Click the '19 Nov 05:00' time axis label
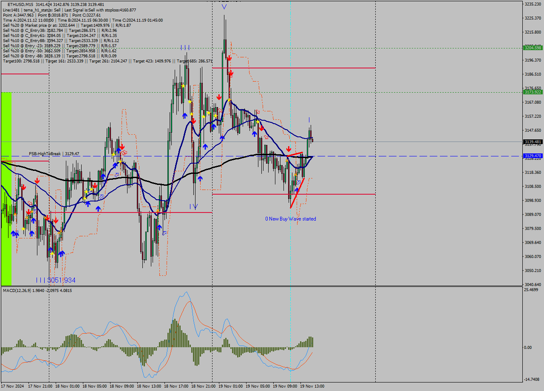Screen dimensions: 544x391 pyautogui.click(x=258, y=386)
